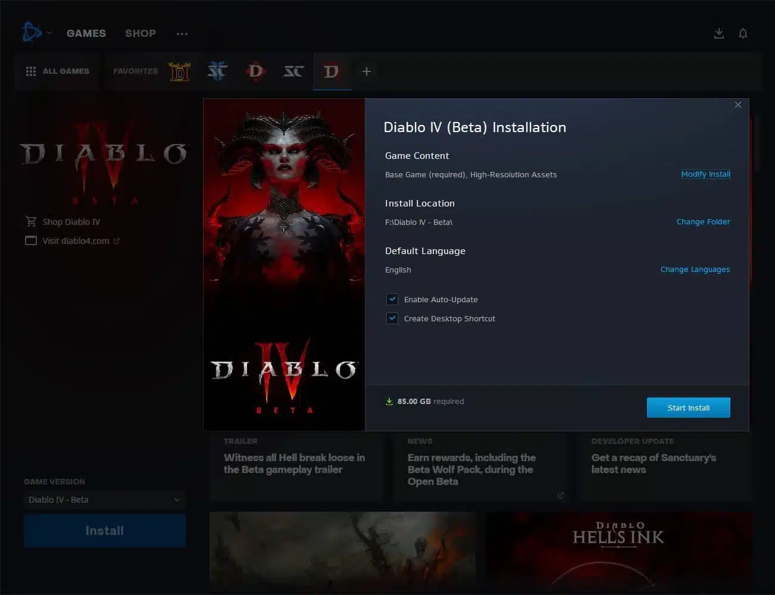The height and width of the screenshot is (595, 775).
Task: Open Shop Diablo IV link
Action: tap(71, 222)
